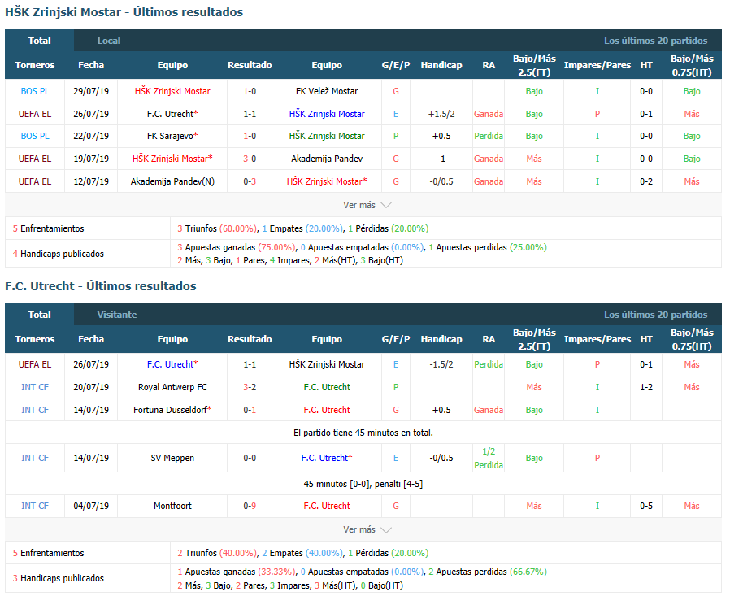This screenshot has height=596, width=730.
Task: Click 2 Triunfos (40.00%) summary text
Action: [x=217, y=553]
